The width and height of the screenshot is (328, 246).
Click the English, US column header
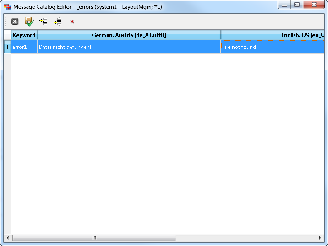pos(273,35)
